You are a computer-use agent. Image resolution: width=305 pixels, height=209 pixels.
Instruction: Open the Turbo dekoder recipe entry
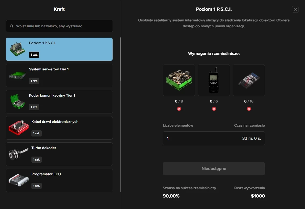[x=59, y=154]
